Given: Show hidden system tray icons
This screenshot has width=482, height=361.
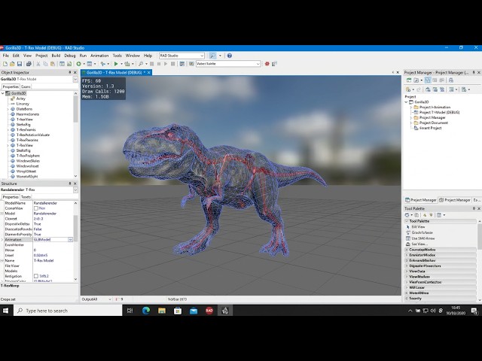Looking at the screenshot, I should coord(410,311).
